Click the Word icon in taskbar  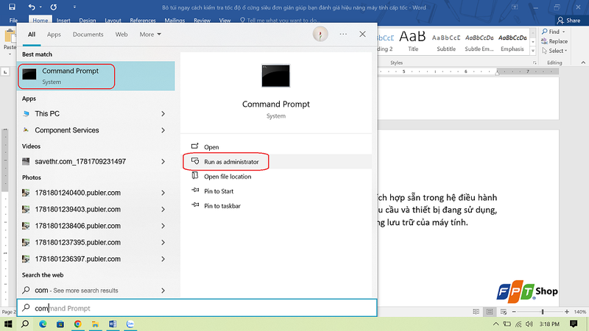click(113, 324)
